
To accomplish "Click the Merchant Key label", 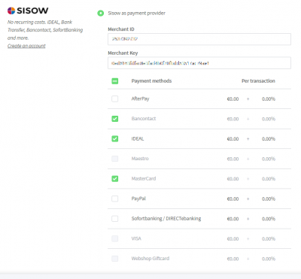I will (123, 53).
